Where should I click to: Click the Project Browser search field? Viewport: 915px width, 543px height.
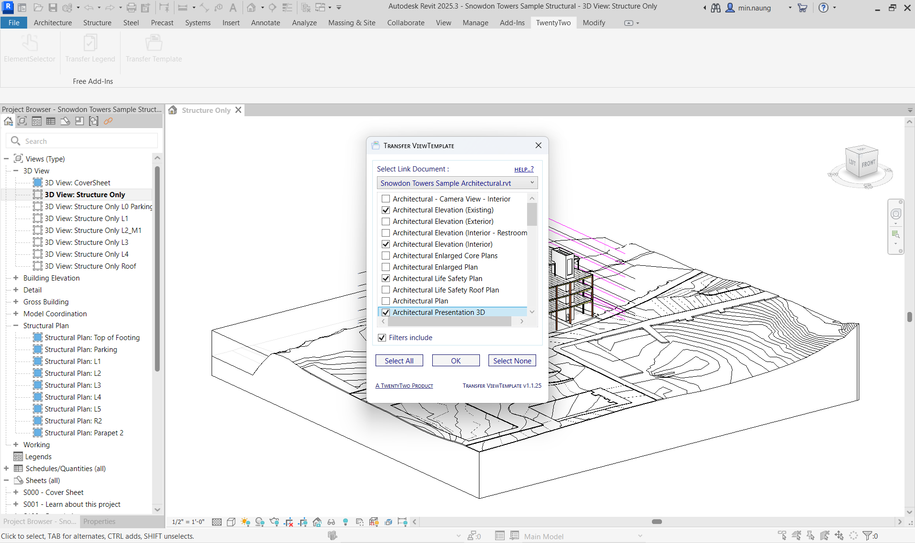point(88,141)
